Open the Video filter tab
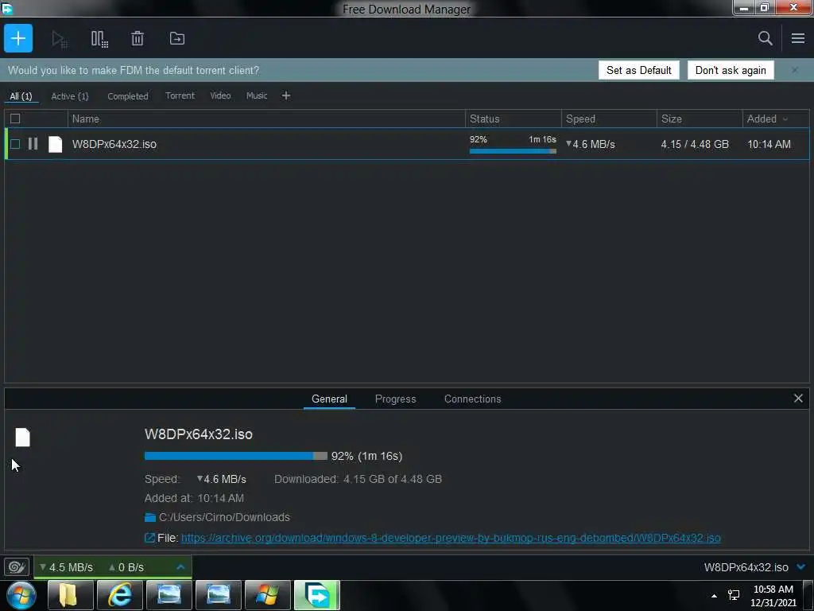 tap(220, 95)
